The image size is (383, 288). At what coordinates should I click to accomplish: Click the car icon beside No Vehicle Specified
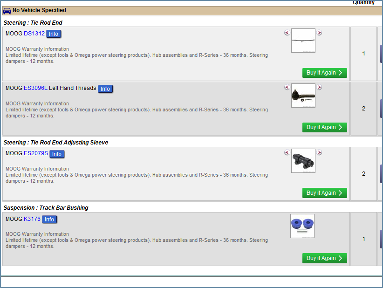(x=7, y=10)
